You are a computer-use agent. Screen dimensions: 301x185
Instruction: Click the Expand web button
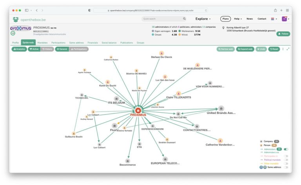tap(245, 49)
